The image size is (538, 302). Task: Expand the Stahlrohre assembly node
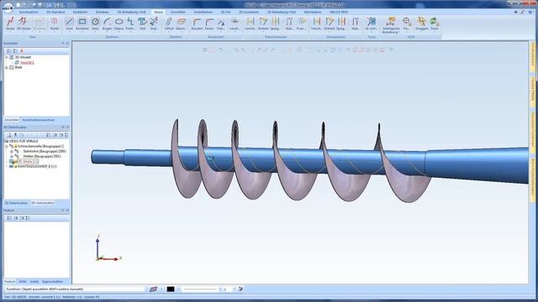click(x=12, y=151)
